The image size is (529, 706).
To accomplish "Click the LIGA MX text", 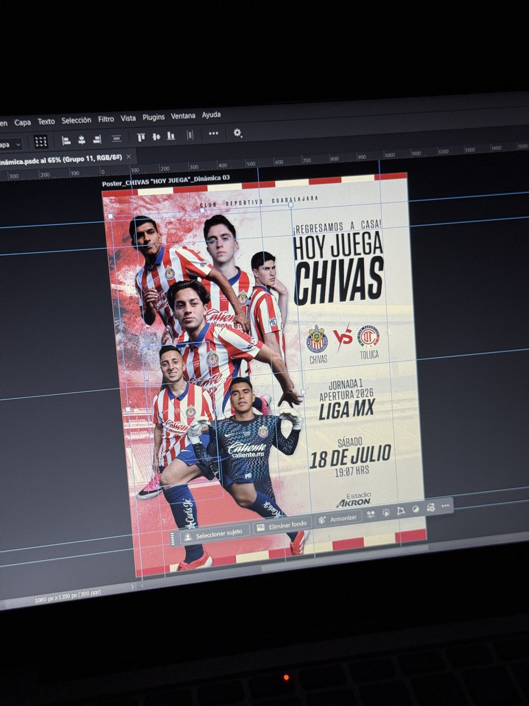I will (347, 409).
